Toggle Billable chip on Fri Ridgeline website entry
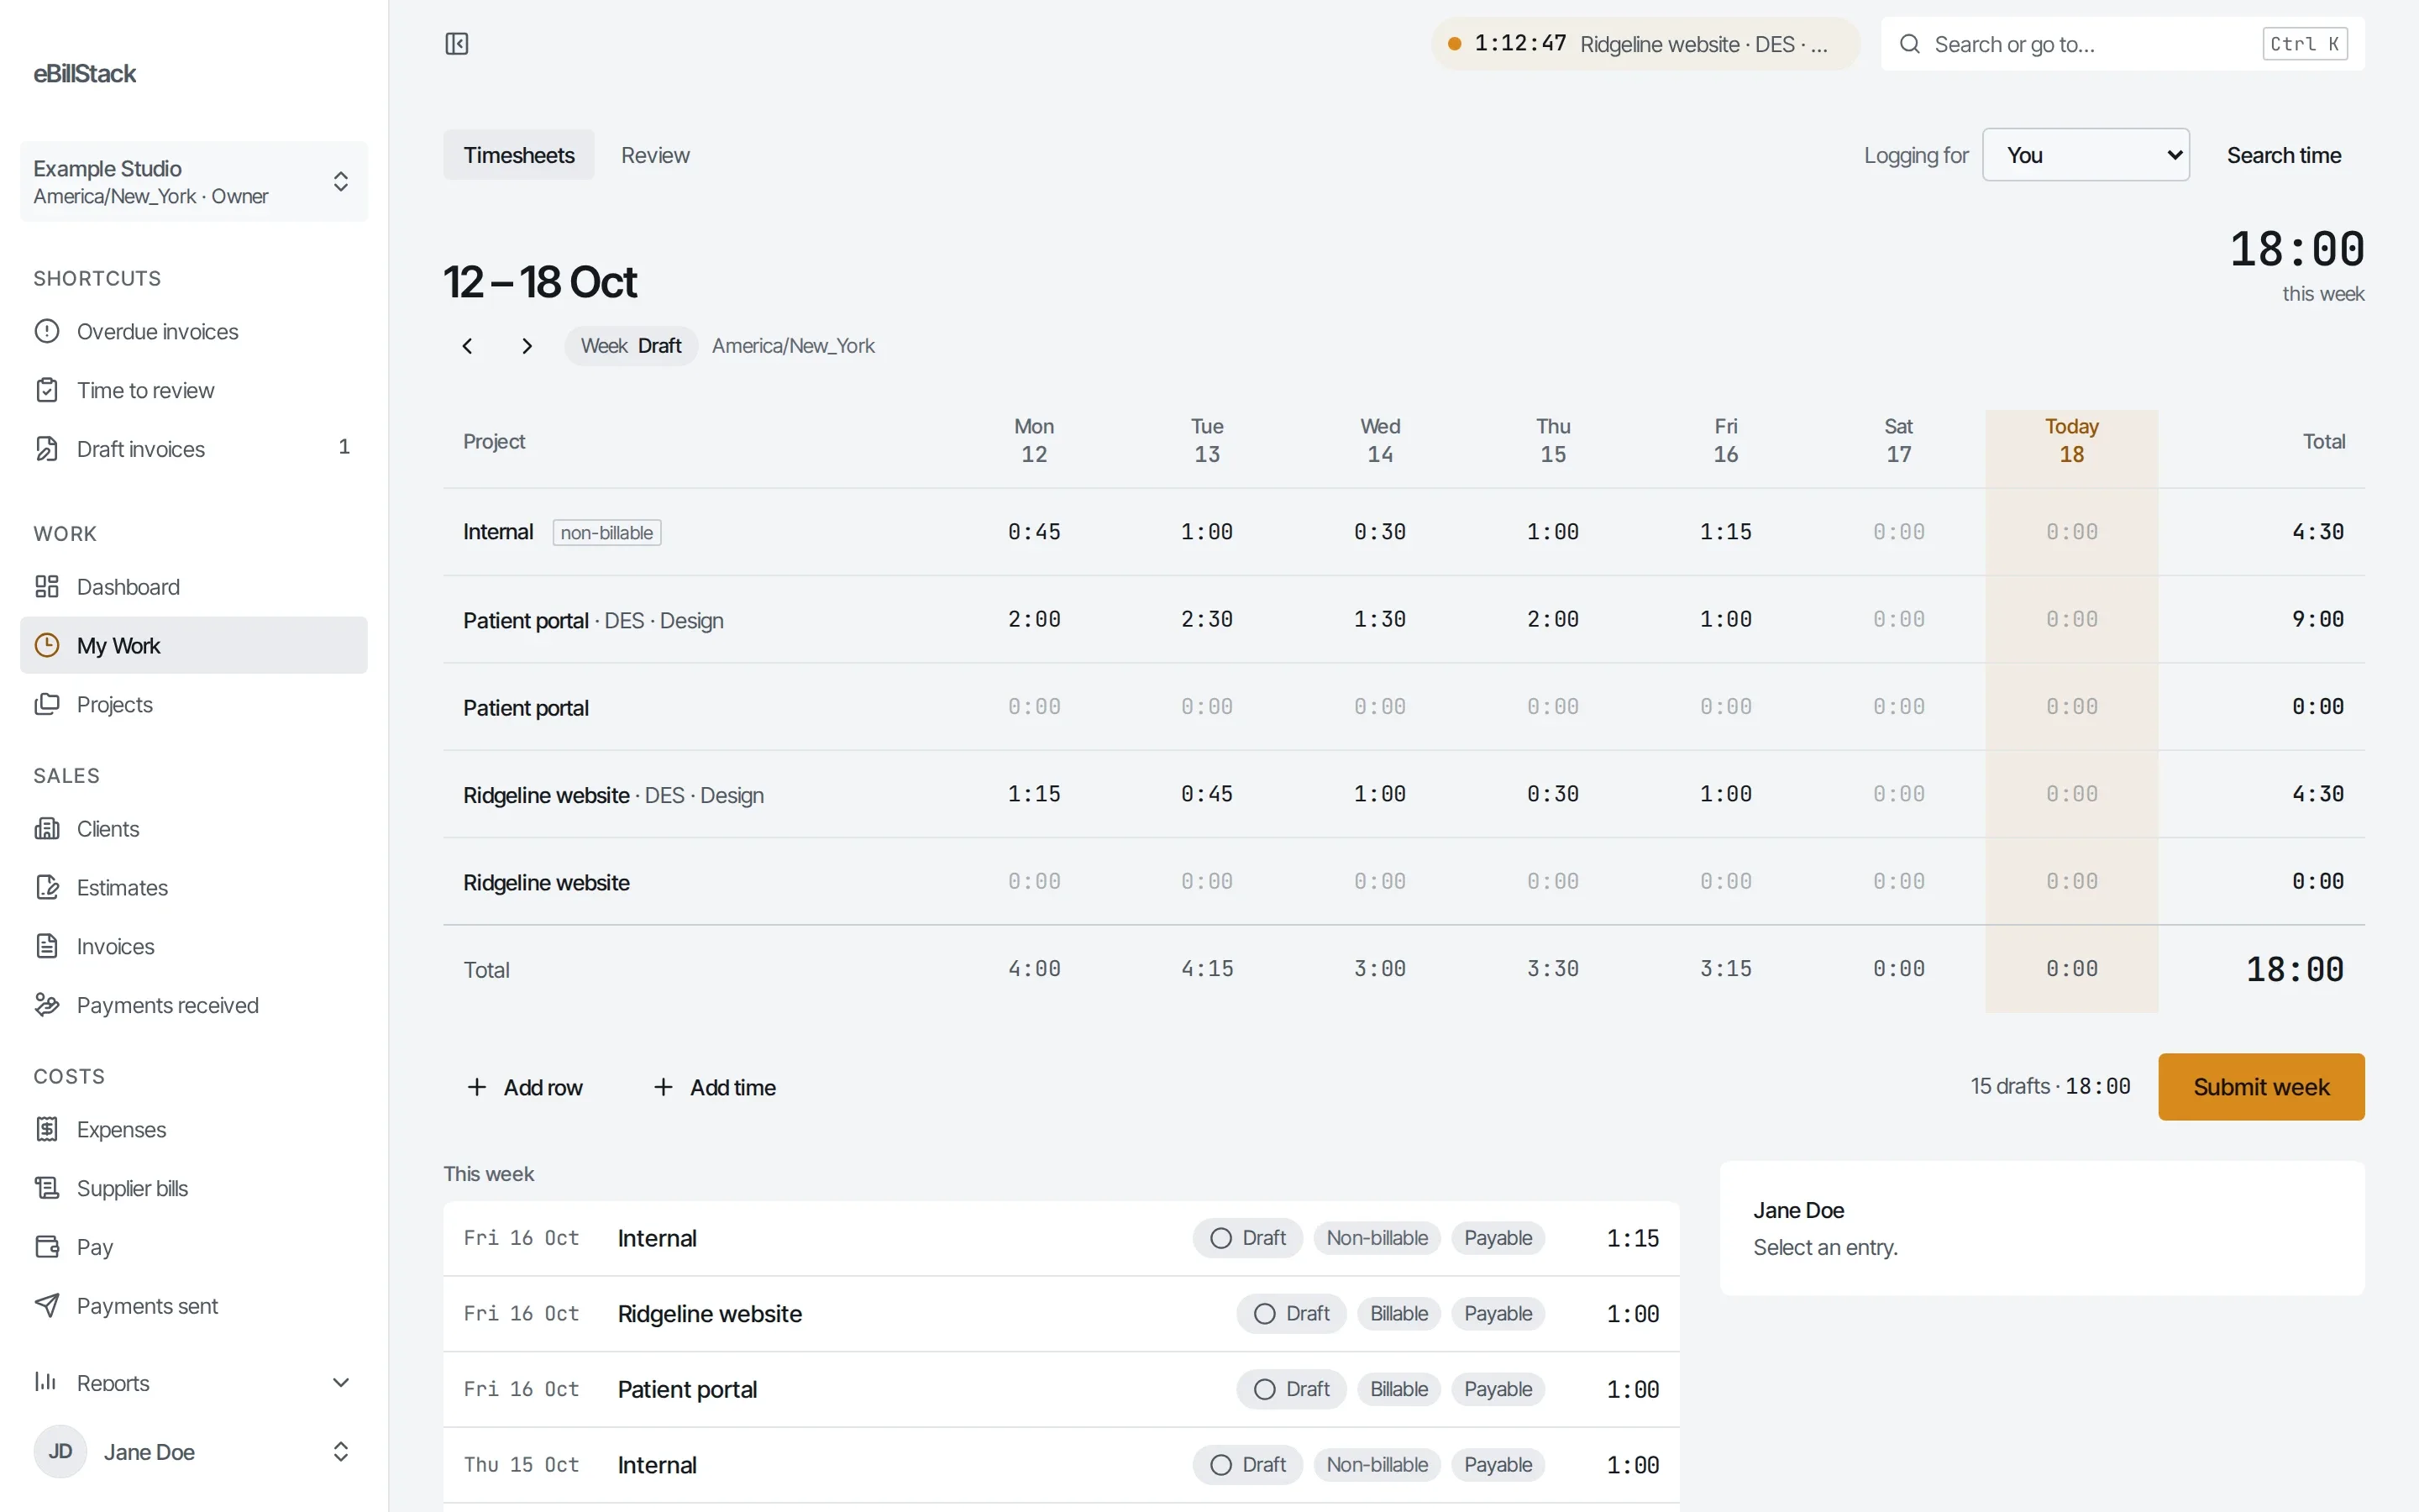2419x1512 pixels. [1399, 1314]
